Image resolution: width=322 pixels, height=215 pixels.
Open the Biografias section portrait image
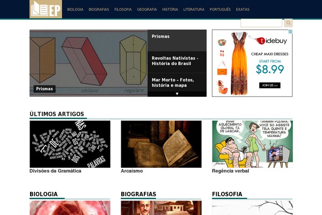[x=161, y=208]
